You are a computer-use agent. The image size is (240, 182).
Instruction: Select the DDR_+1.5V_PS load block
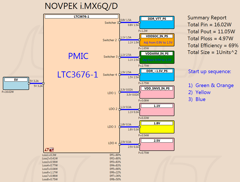[x=157, y=75]
